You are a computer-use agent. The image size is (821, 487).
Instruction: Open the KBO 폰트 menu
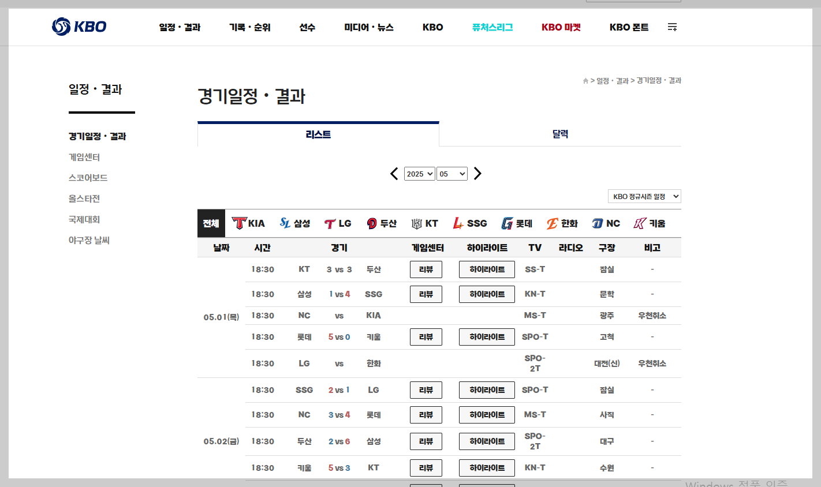point(629,27)
